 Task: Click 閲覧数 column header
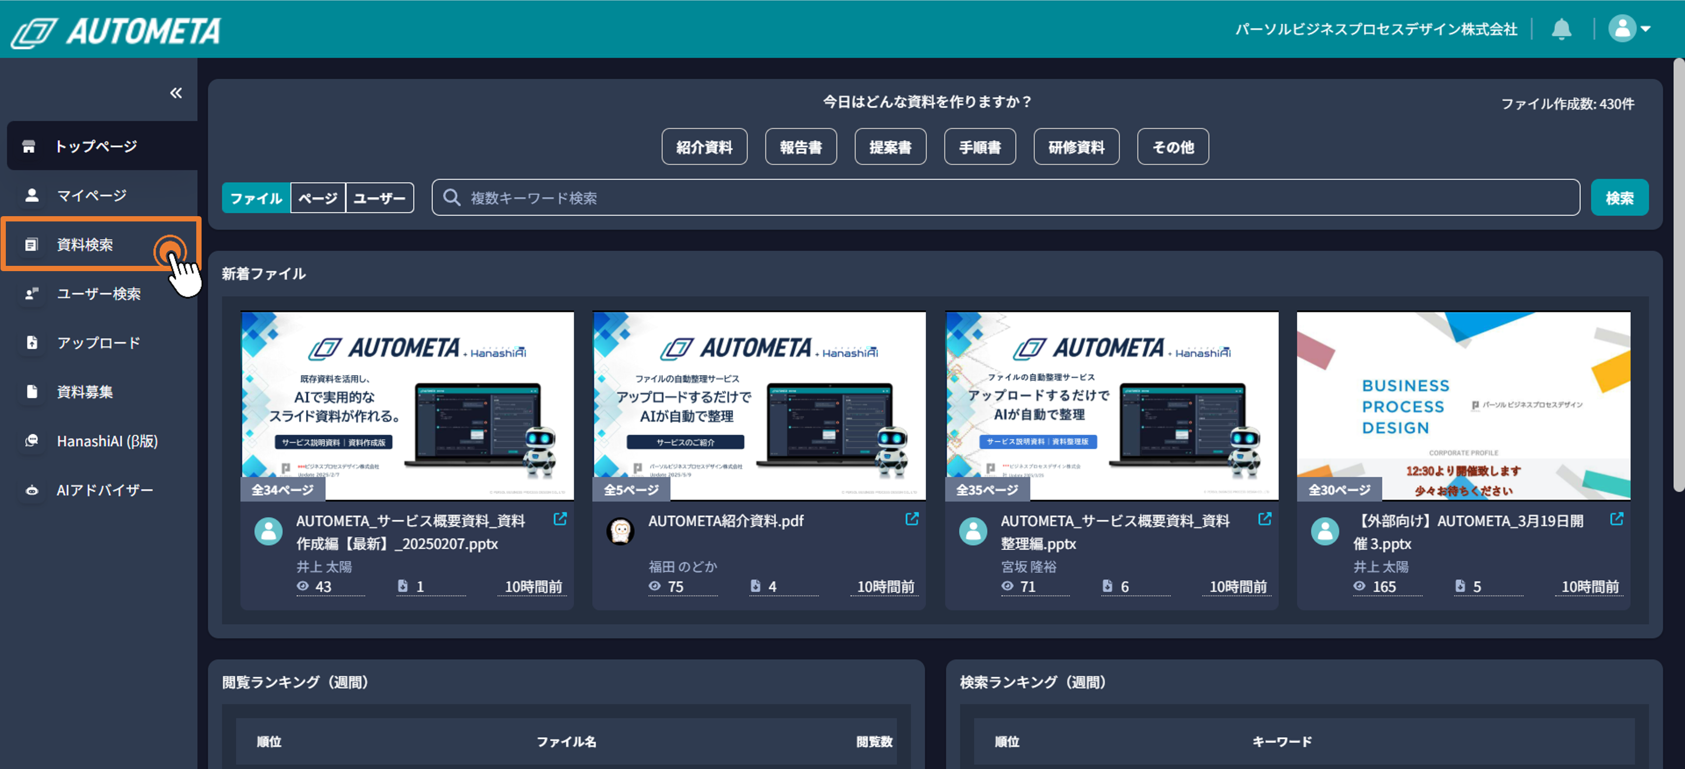(x=875, y=742)
